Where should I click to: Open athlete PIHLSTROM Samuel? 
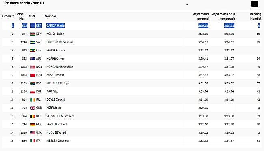(60, 42)
